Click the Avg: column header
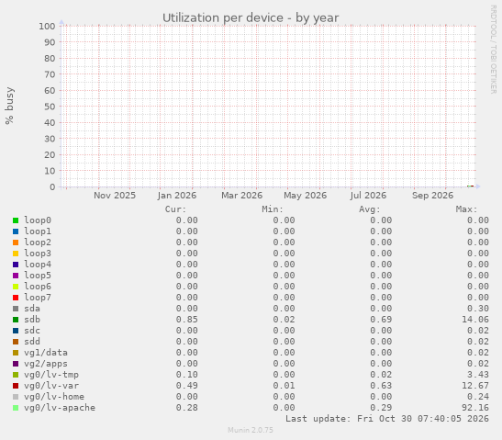Image resolution: width=502 pixels, height=440 pixels. [x=370, y=209]
